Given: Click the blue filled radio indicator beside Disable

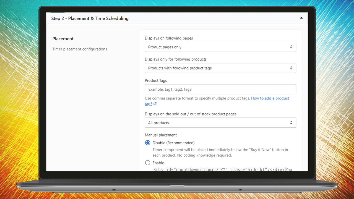Looking at the screenshot, I should pos(147,143).
